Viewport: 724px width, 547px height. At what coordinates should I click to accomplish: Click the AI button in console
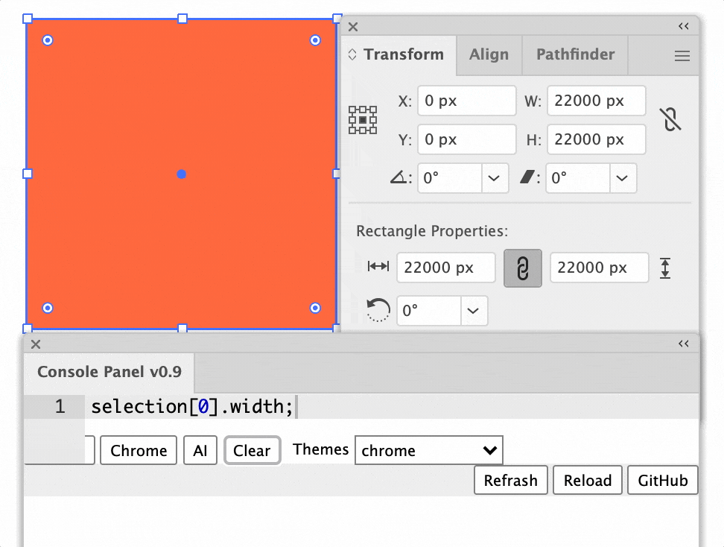point(200,450)
